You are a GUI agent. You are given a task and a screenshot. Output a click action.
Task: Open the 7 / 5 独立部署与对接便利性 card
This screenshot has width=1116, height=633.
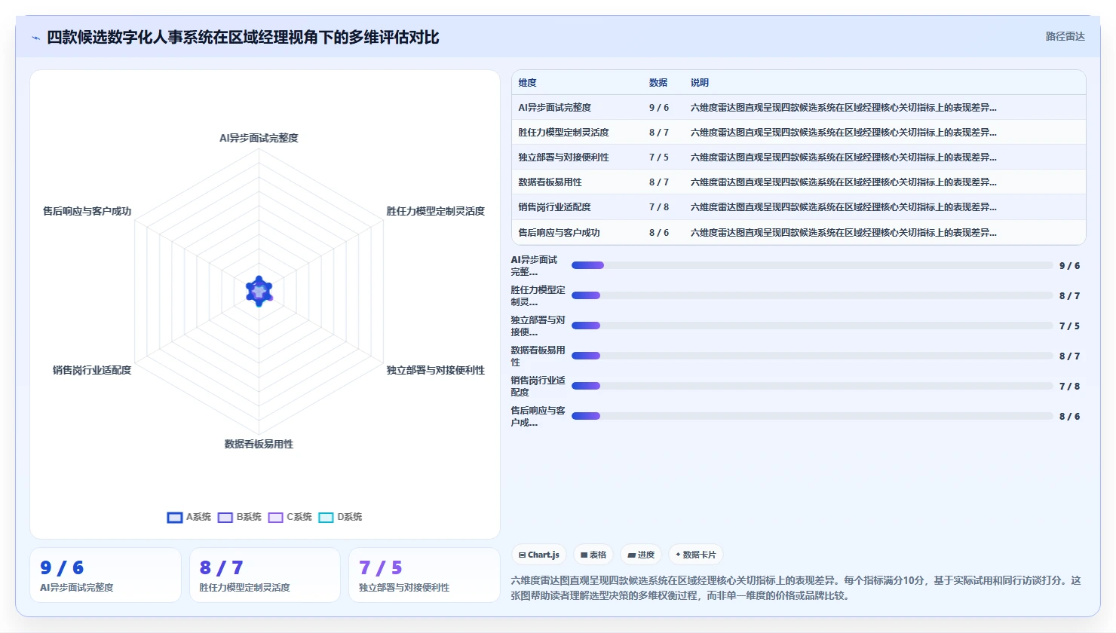coord(425,575)
